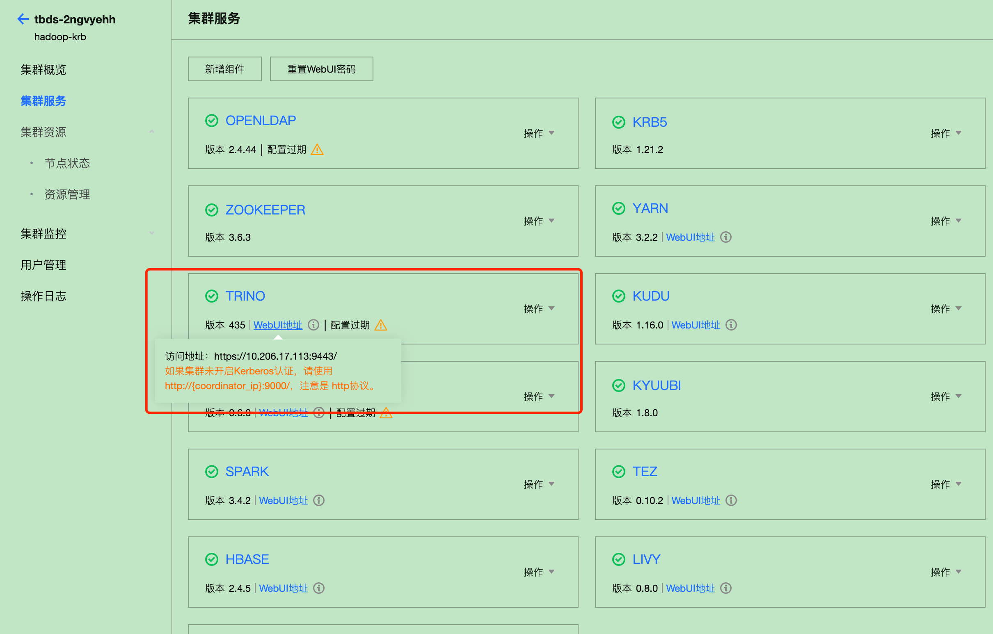This screenshot has height=634, width=993.
Task: Click the green status check icon for KRB5
Action: pos(618,123)
